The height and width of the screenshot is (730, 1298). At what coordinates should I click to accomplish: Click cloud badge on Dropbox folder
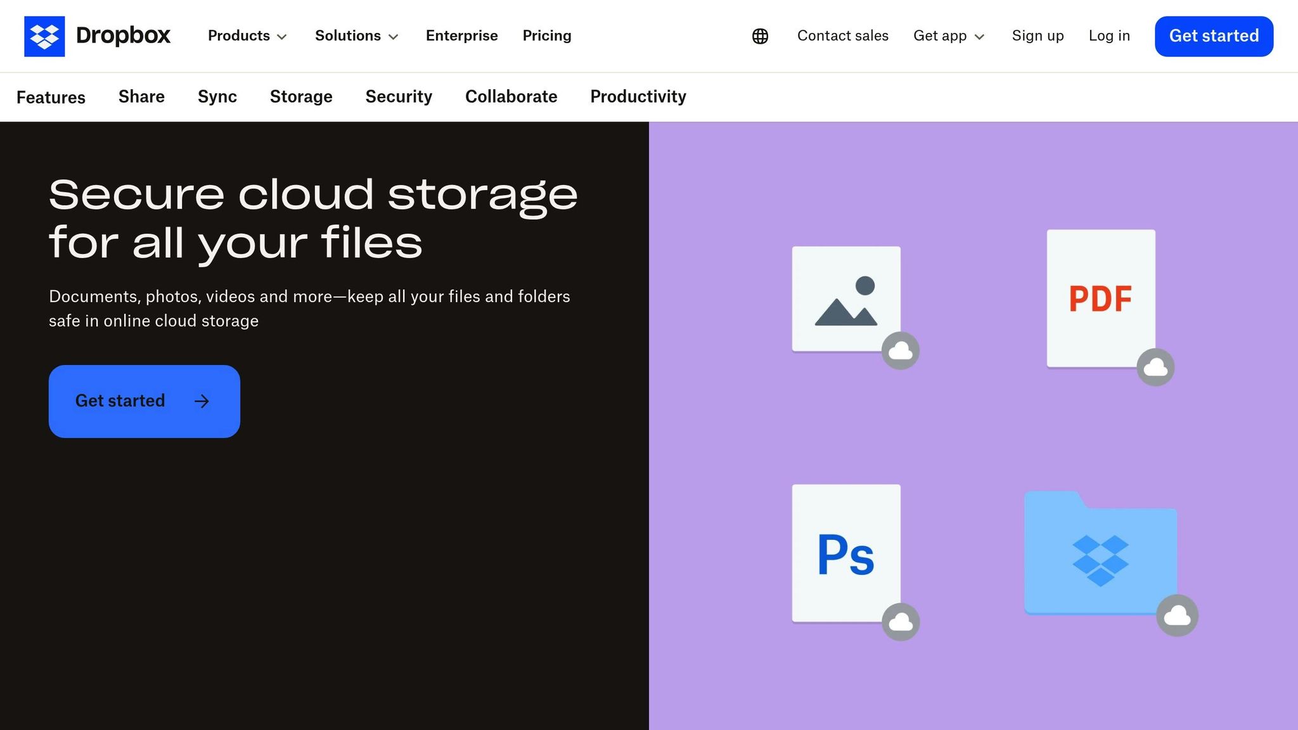[1177, 615]
